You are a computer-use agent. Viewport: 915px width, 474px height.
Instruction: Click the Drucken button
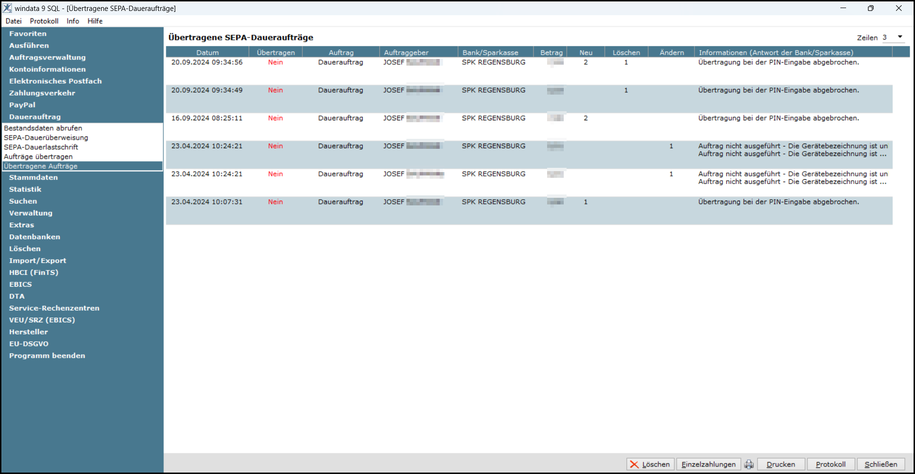click(780, 464)
